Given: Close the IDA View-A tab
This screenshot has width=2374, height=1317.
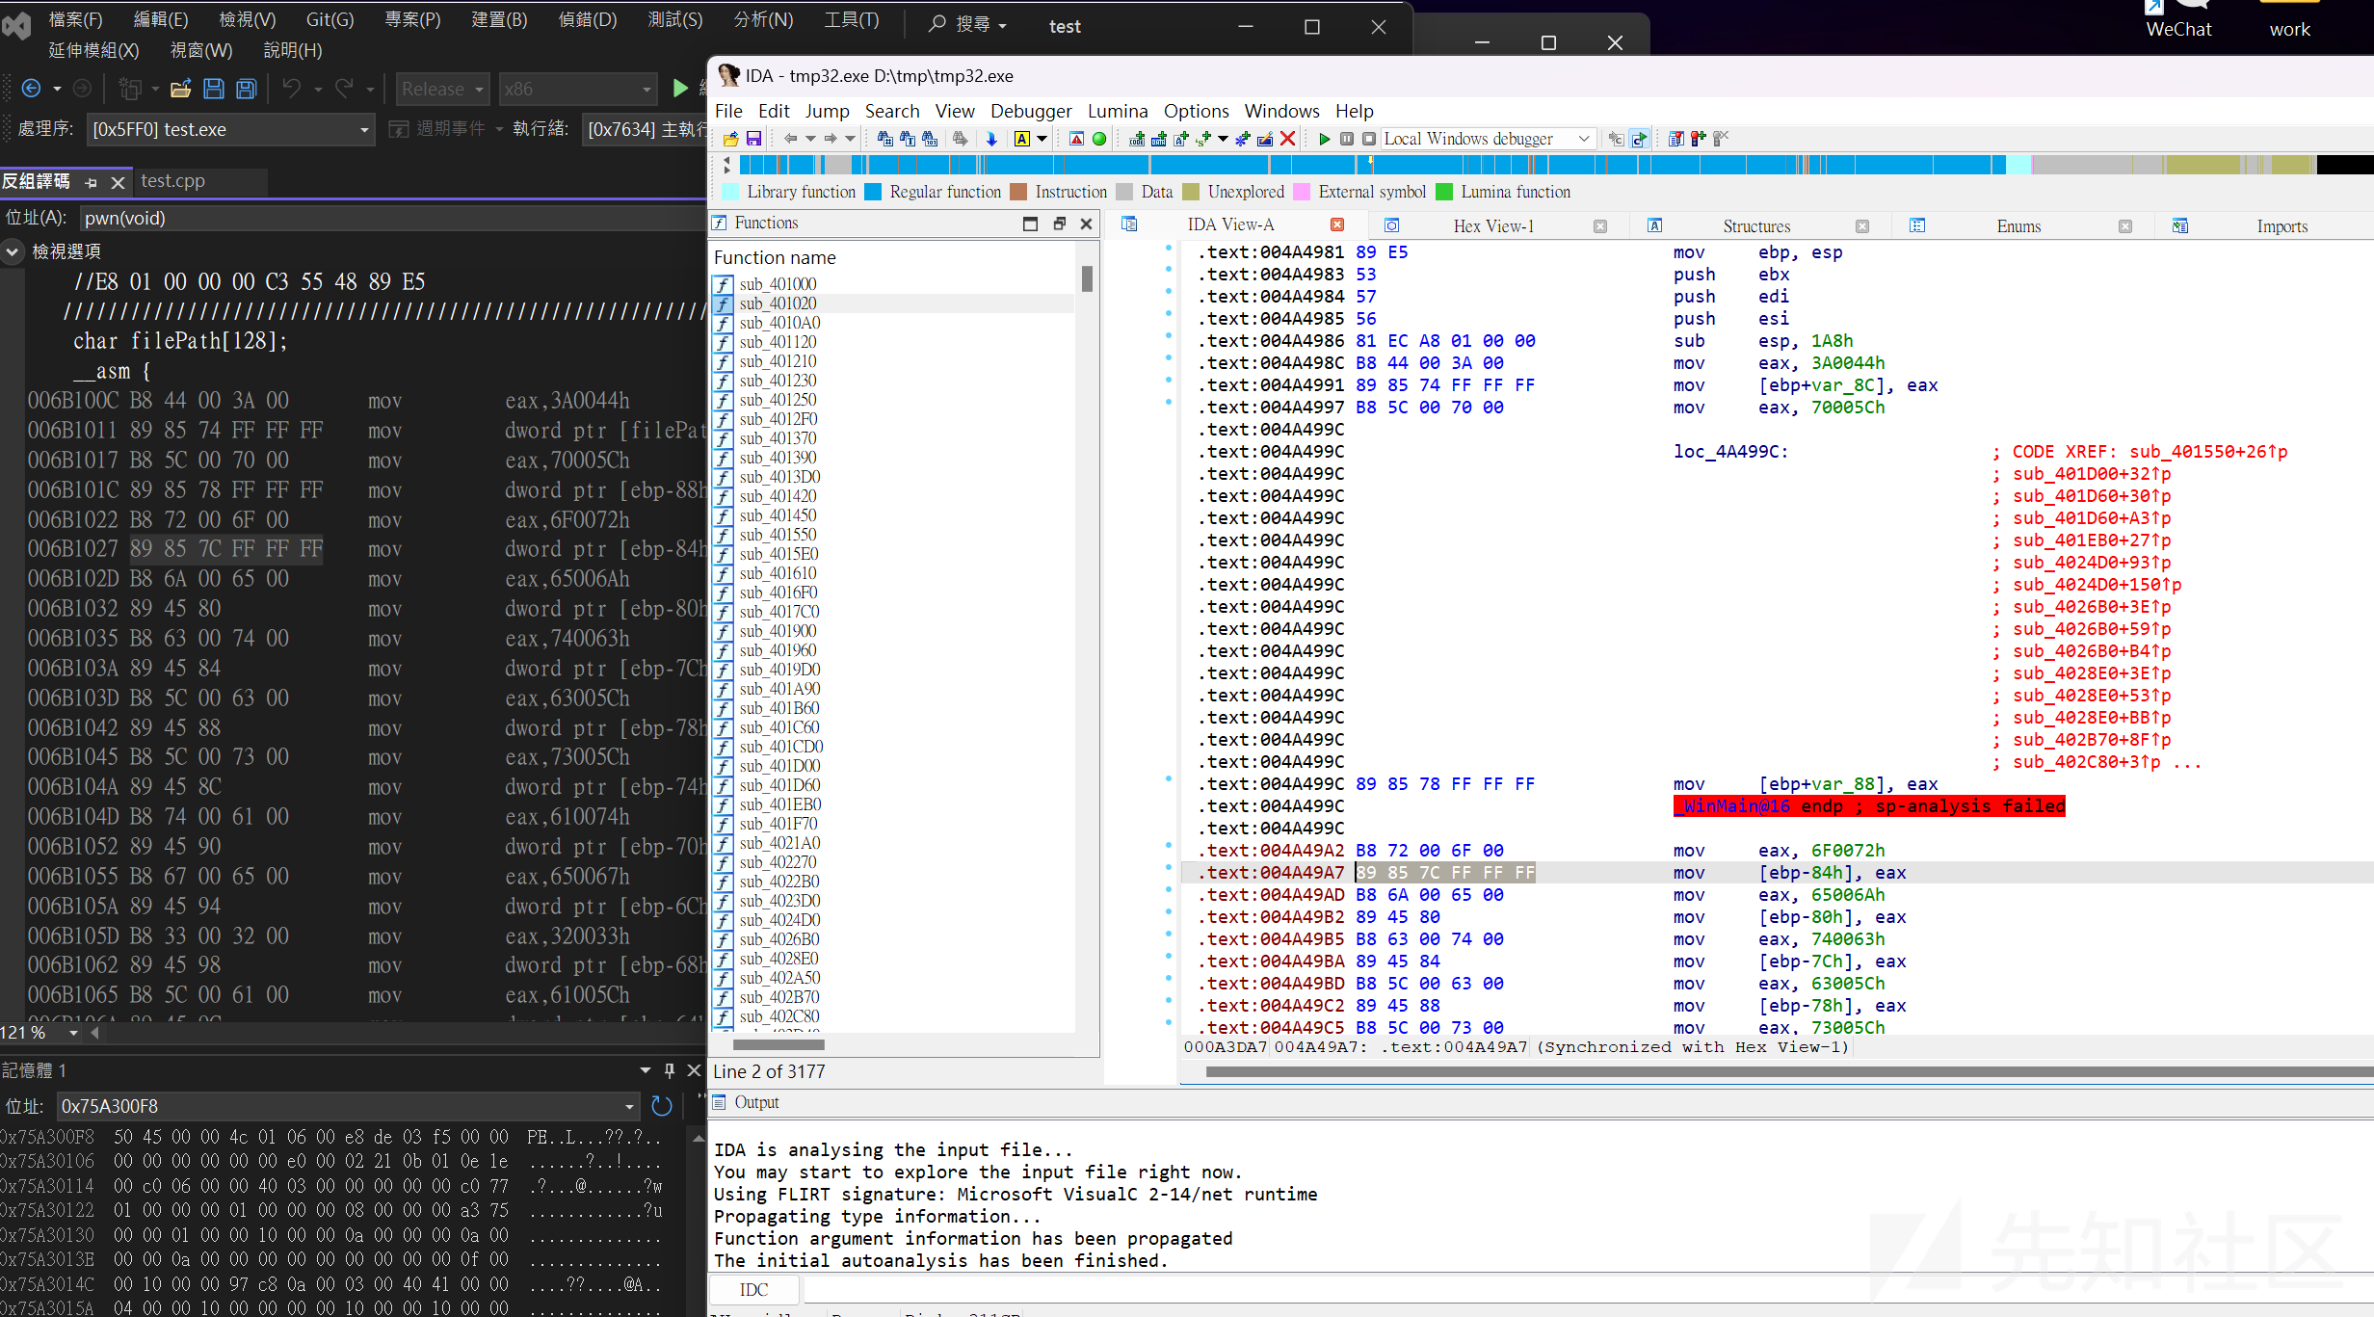Looking at the screenshot, I should click(1336, 224).
